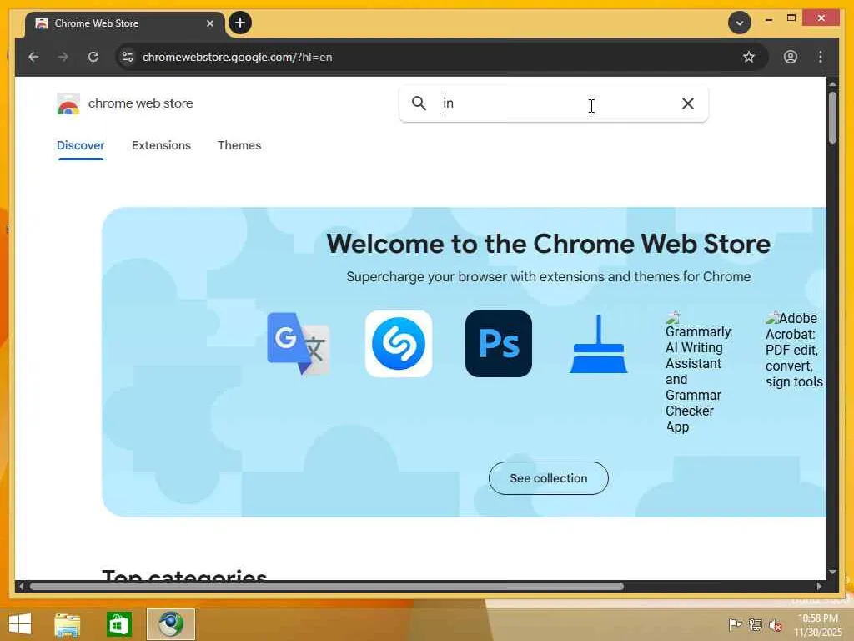Image resolution: width=854 pixels, height=641 pixels.
Task: Select the Discover tab
Action: pos(81,145)
